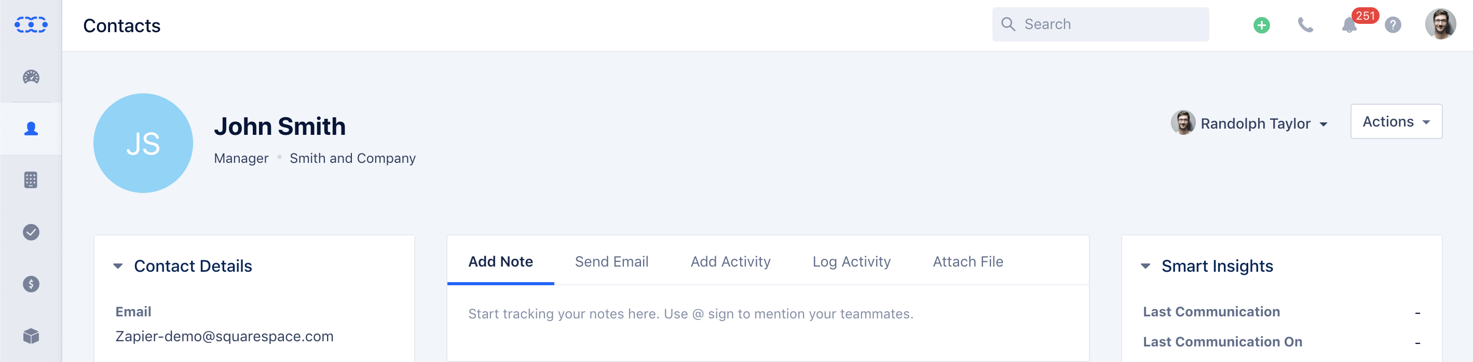Open the Randolph Taylor owner dropdown

pyautogui.click(x=1249, y=123)
